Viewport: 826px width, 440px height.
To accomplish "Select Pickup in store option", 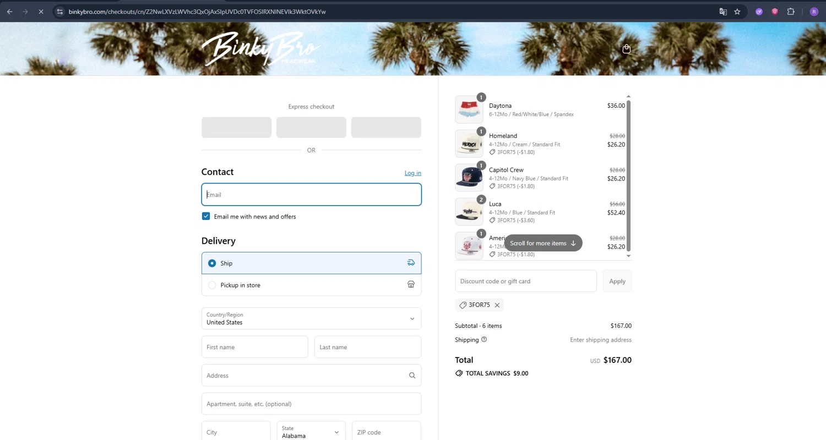I will [x=311, y=285].
